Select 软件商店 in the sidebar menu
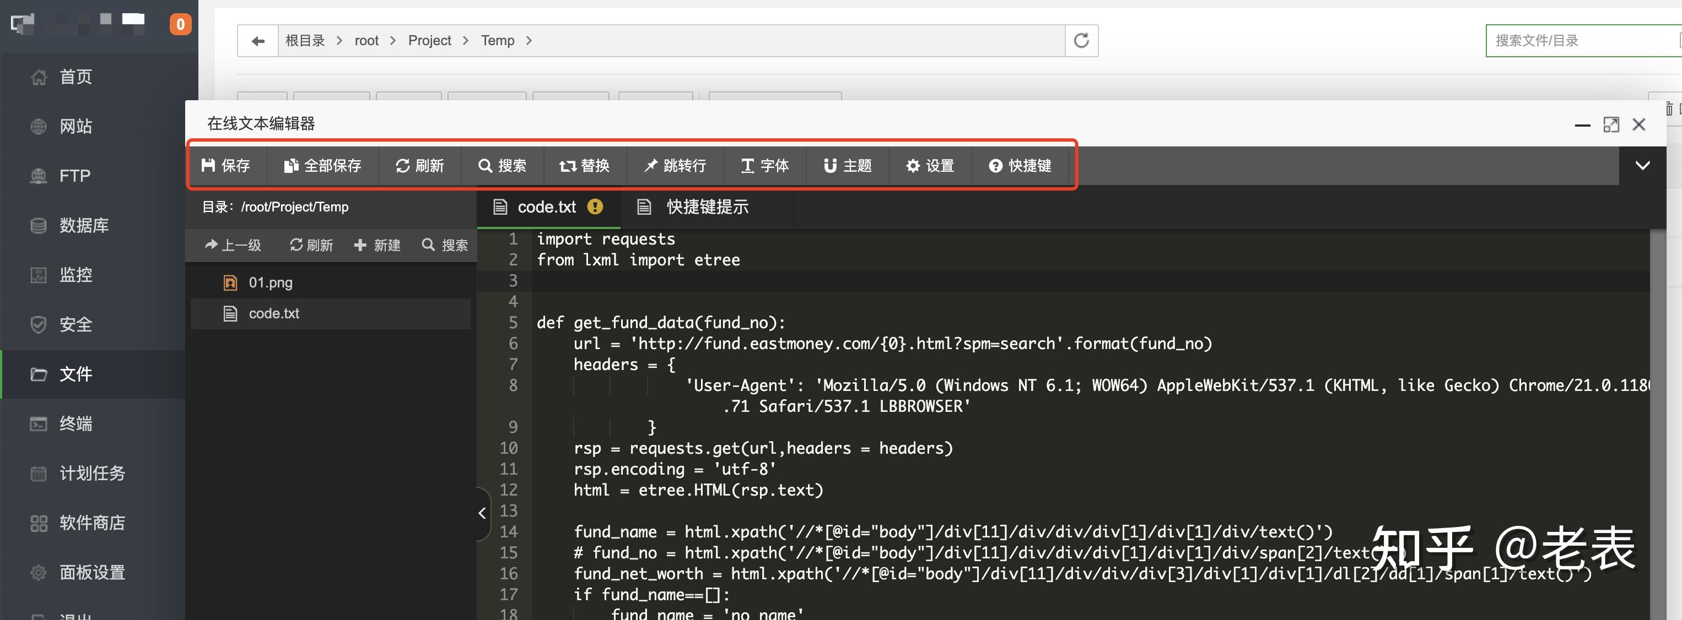 91,523
